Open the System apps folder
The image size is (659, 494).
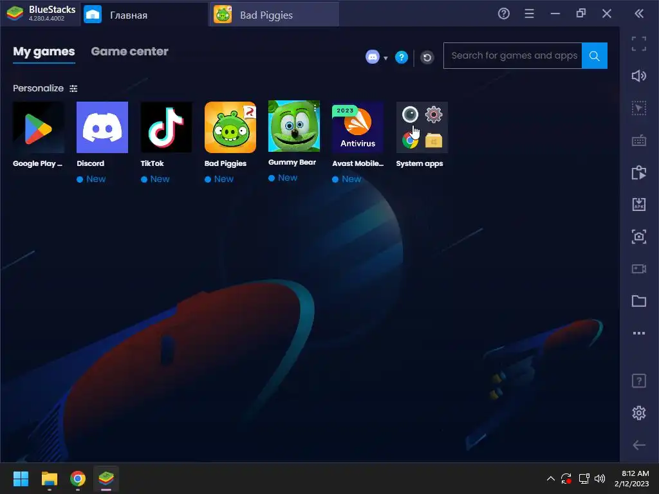click(422, 127)
